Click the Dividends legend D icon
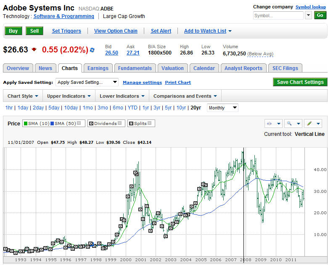 tap(91, 124)
